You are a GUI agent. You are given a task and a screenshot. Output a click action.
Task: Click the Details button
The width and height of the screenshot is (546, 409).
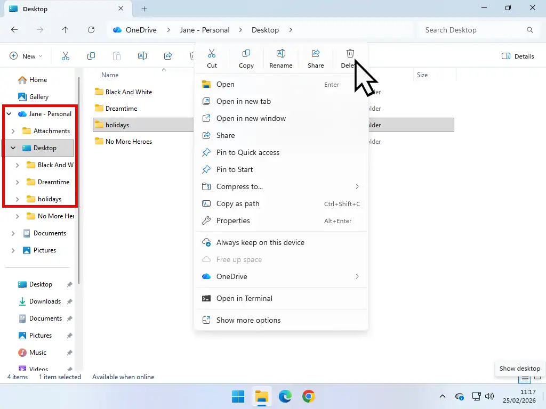point(517,56)
